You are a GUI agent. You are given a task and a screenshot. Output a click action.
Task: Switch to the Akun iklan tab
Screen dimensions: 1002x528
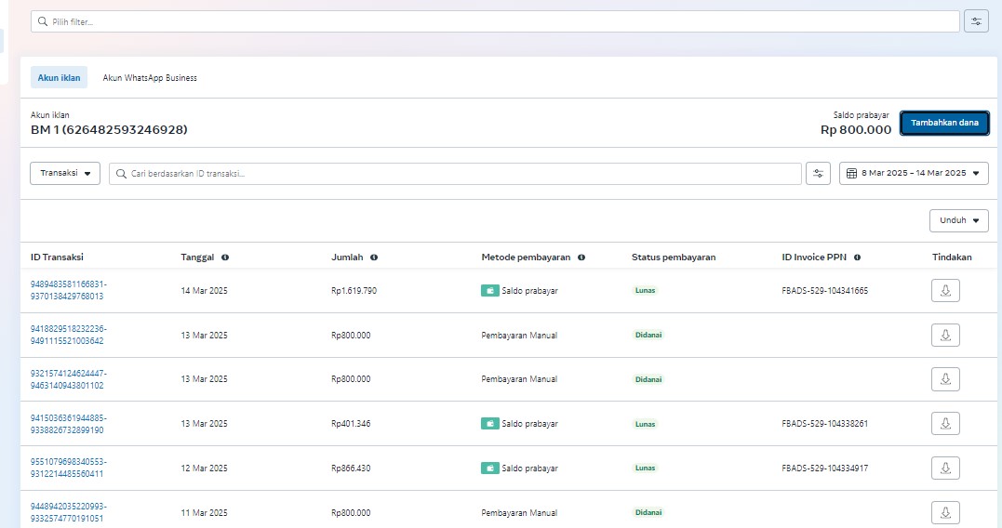tap(59, 78)
